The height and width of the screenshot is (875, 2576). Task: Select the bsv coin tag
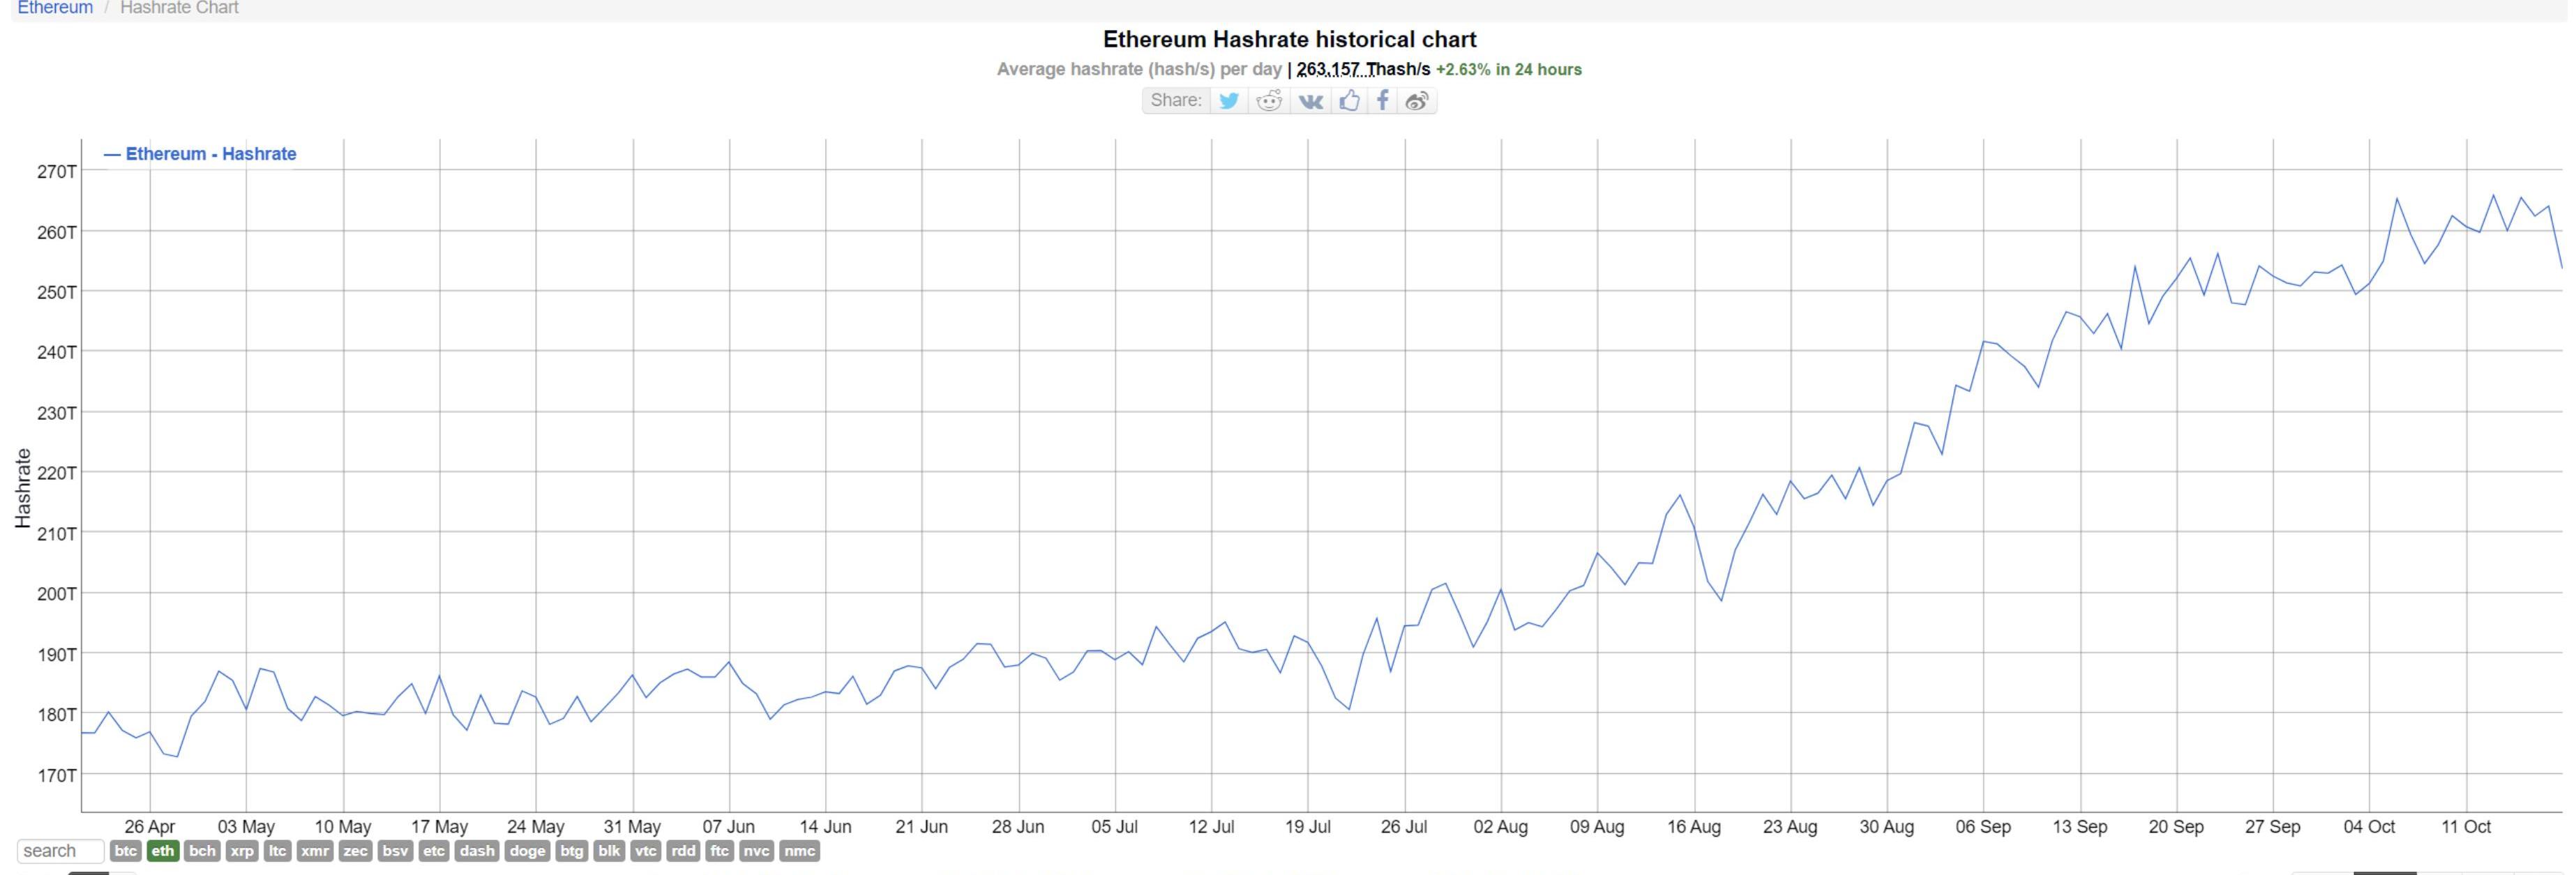click(x=396, y=851)
